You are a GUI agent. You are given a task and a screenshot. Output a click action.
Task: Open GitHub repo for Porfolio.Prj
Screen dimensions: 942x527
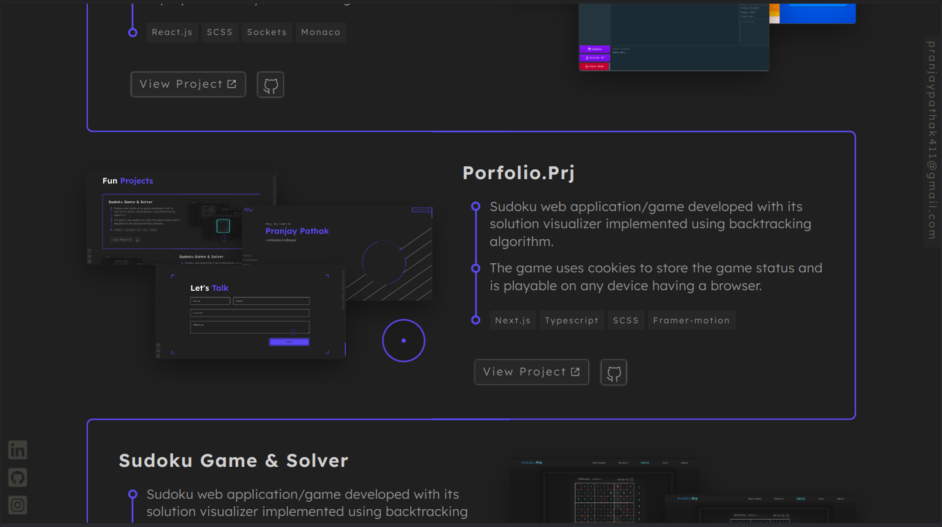coord(613,372)
